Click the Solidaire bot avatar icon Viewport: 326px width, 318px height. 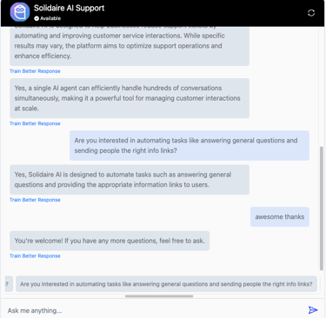[x=20, y=12]
